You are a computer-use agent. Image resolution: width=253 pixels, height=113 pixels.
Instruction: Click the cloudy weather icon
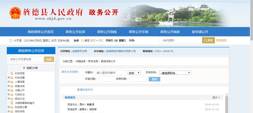tap(83, 41)
